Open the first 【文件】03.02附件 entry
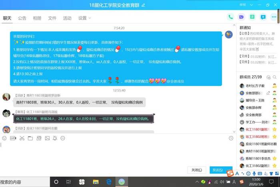280x187 pixels. coord(258,57)
